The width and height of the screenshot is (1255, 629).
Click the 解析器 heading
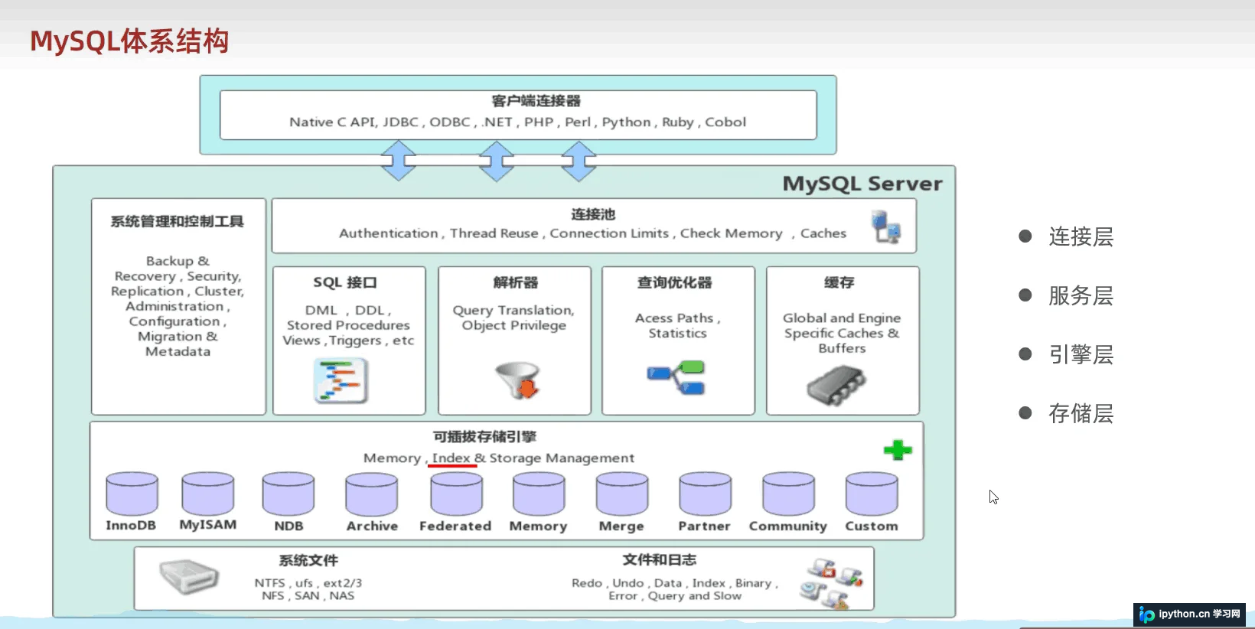516,282
